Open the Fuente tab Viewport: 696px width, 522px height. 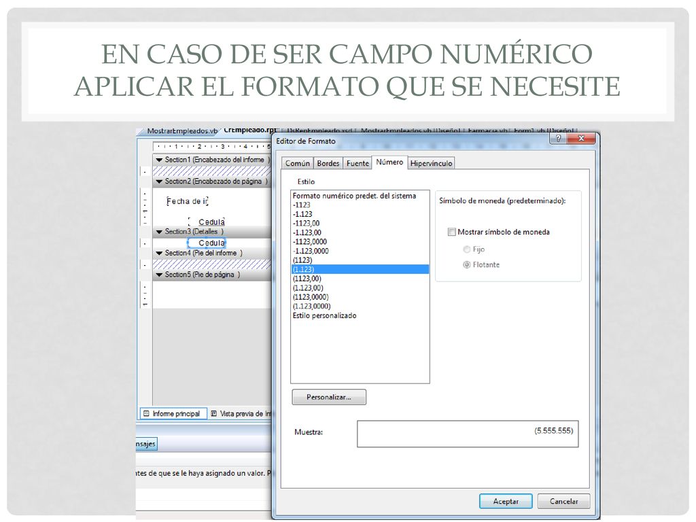[x=358, y=163]
